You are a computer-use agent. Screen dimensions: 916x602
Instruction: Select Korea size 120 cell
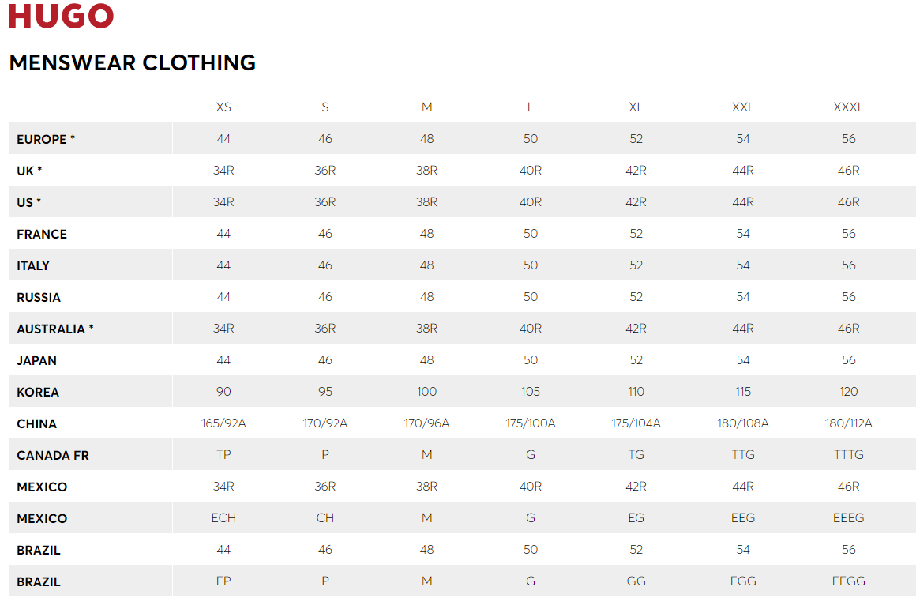[x=848, y=392]
